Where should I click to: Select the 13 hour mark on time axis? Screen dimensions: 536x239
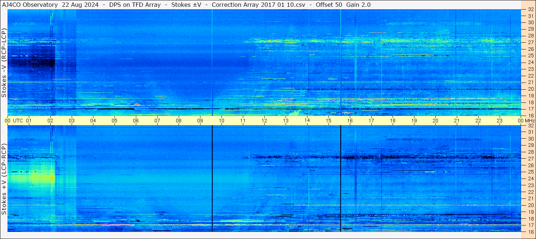pyautogui.click(x=286, y=121)
